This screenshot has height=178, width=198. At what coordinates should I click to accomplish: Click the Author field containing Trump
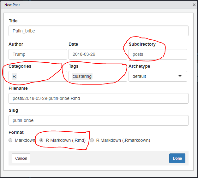coord(38,54)
